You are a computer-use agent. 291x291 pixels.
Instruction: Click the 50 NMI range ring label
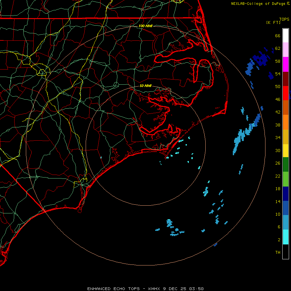(x=145, y=86)
